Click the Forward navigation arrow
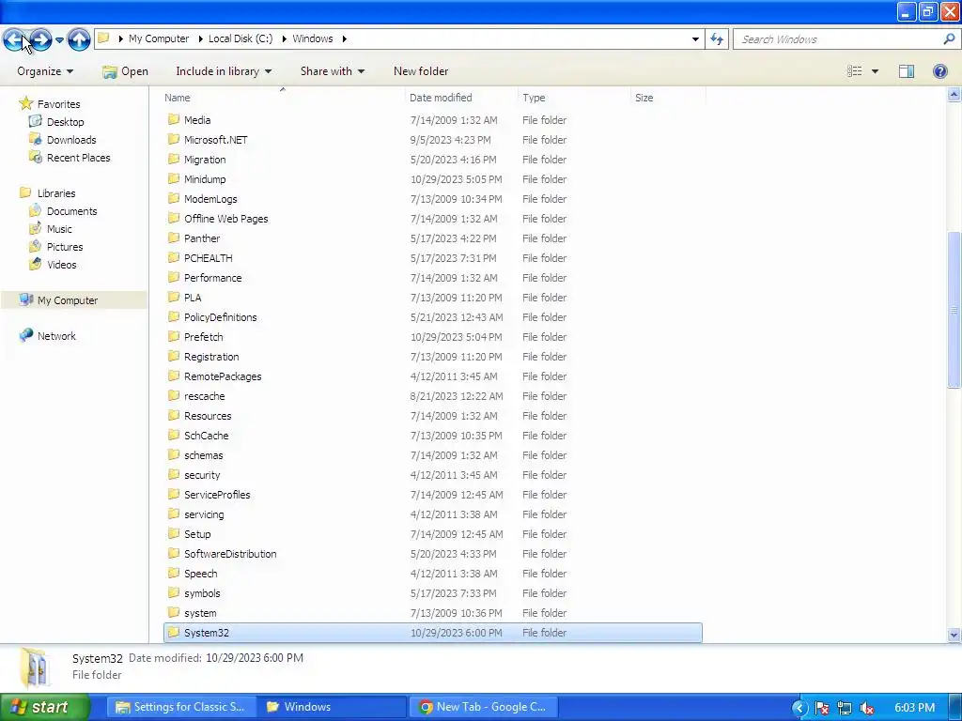The width and height of the screenshot is (962, 721). tap(40, 39)
